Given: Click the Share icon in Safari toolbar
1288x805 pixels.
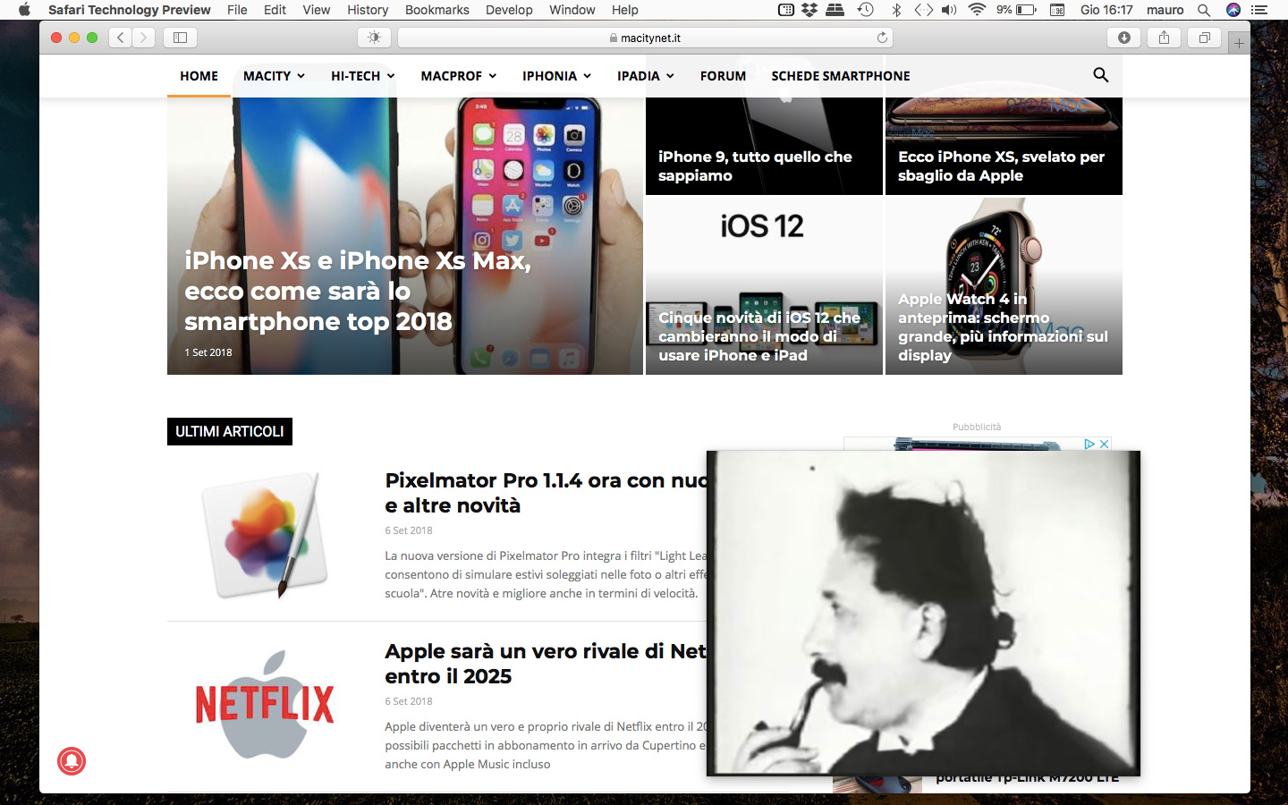Looking at the screenshot, I should click(x=1164, y=38).
